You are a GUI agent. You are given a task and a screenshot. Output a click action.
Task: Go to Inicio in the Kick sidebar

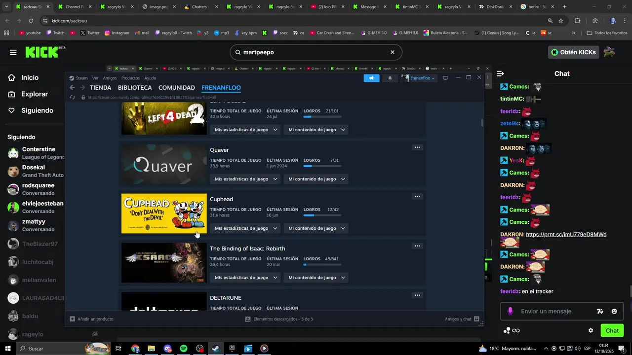pos(30,77)
